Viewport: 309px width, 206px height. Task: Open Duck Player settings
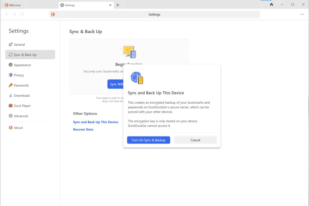[x=22, y=106]
